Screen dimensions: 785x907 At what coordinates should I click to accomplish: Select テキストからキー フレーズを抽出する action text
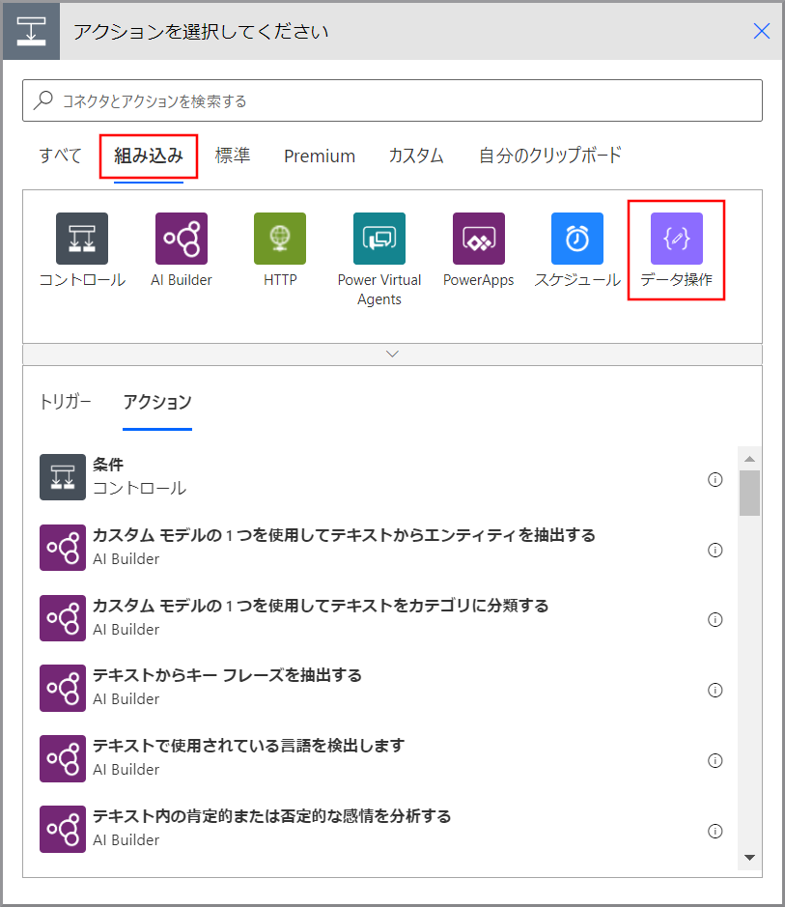coord(227,675)
